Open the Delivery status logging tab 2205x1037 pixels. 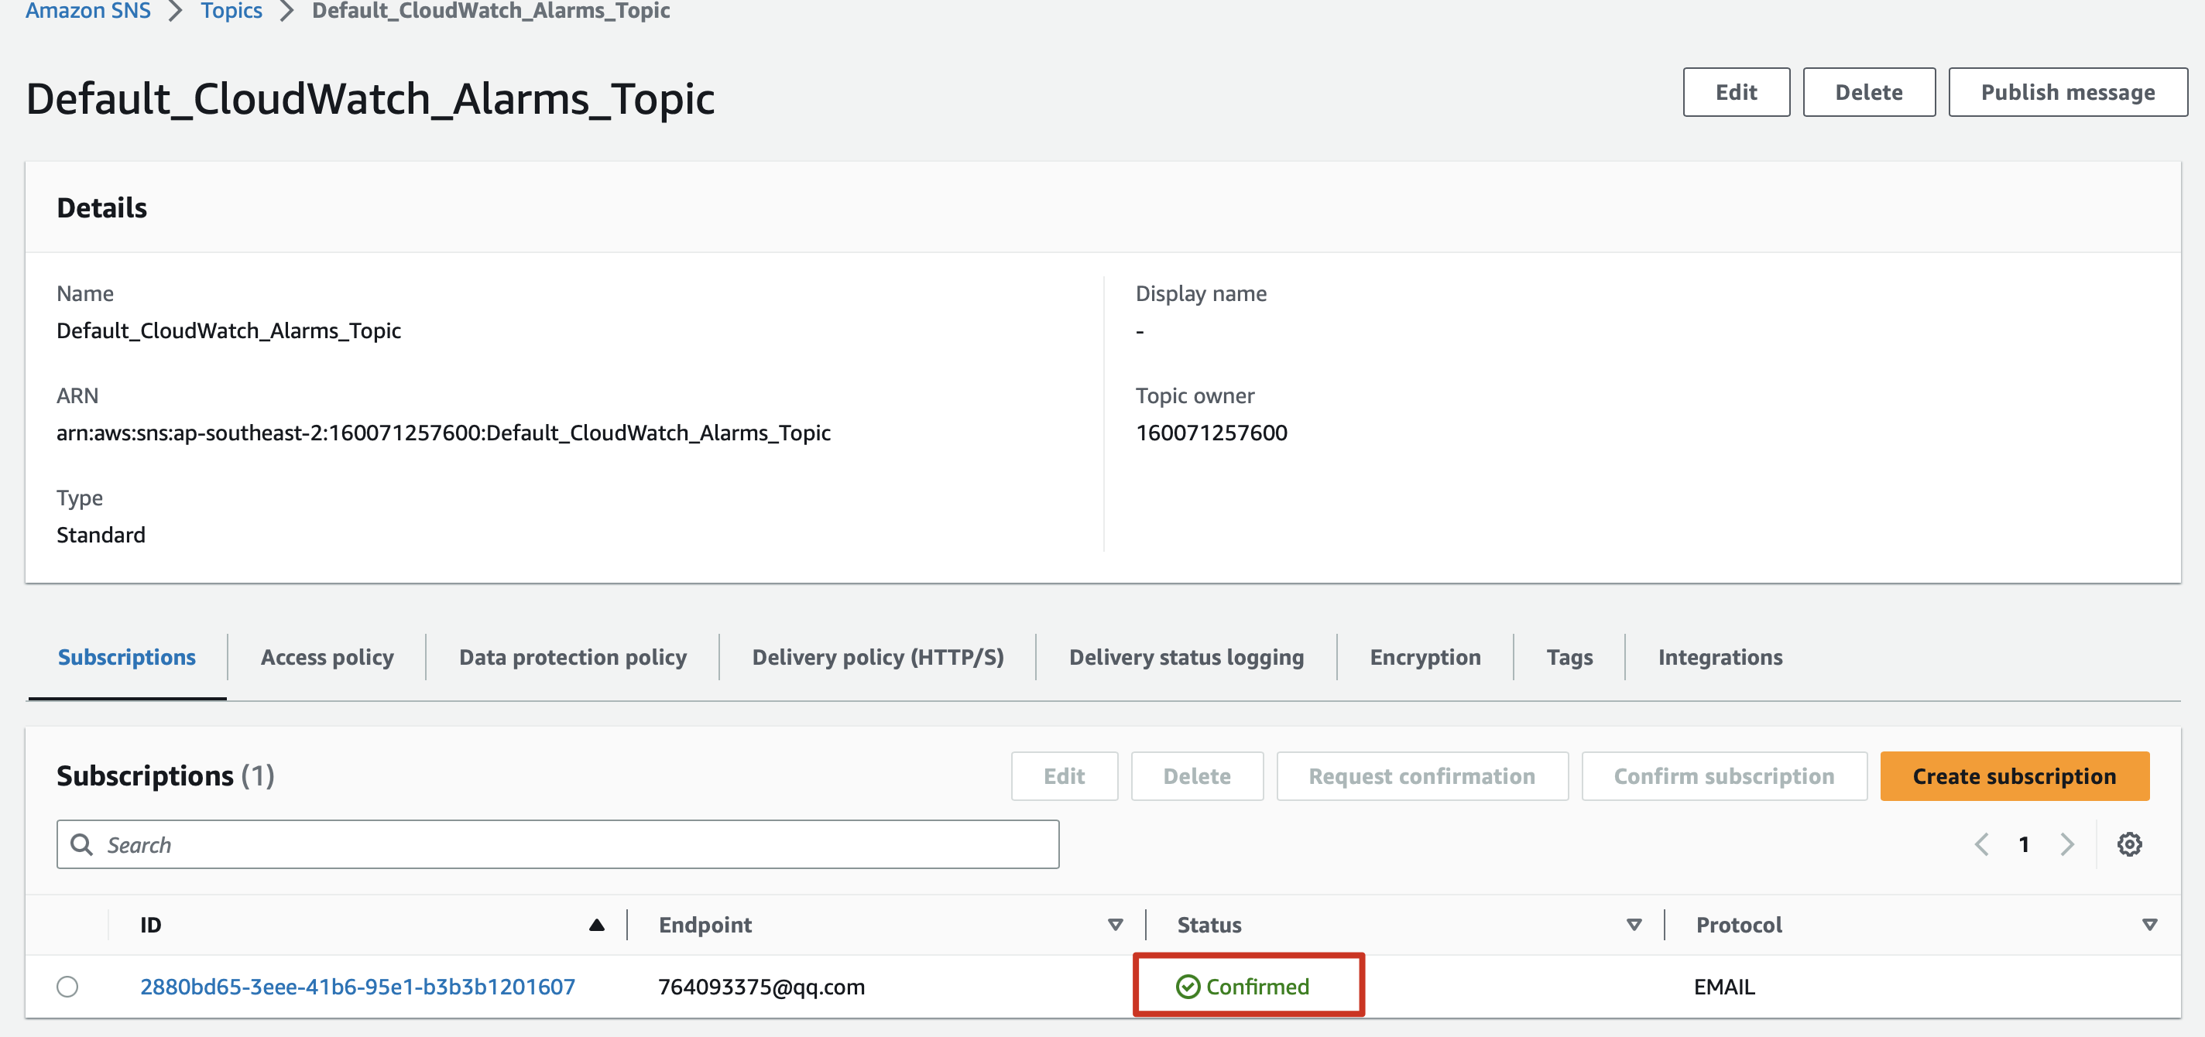click(1186, 657)
